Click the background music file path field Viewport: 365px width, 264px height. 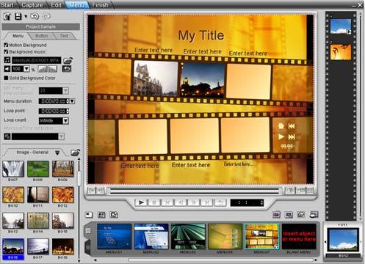(x=36, y=60)
